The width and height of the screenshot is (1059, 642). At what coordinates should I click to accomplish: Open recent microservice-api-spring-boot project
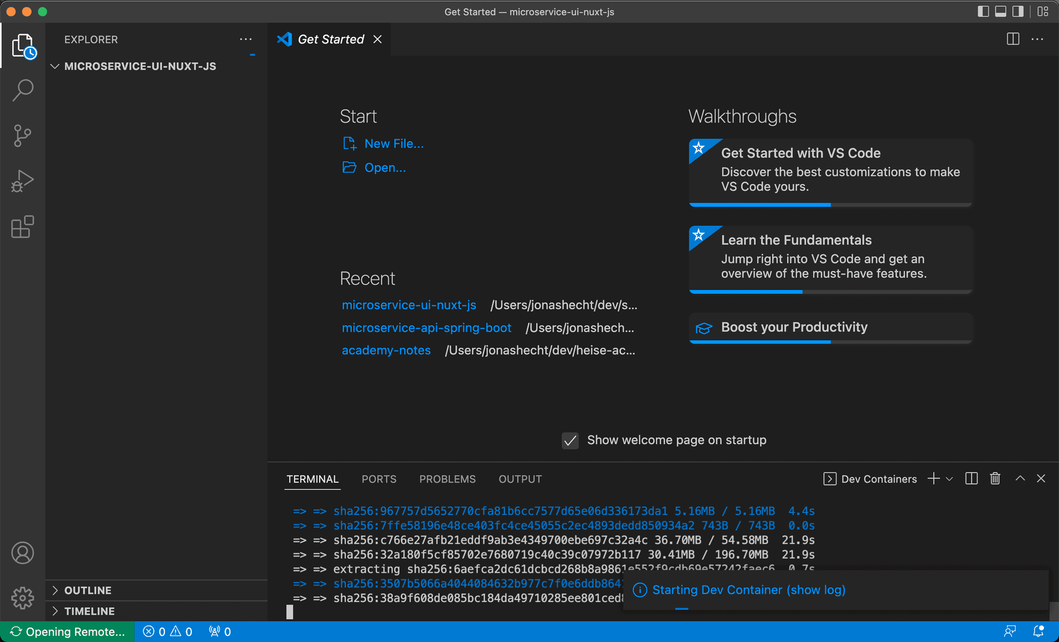426,328
